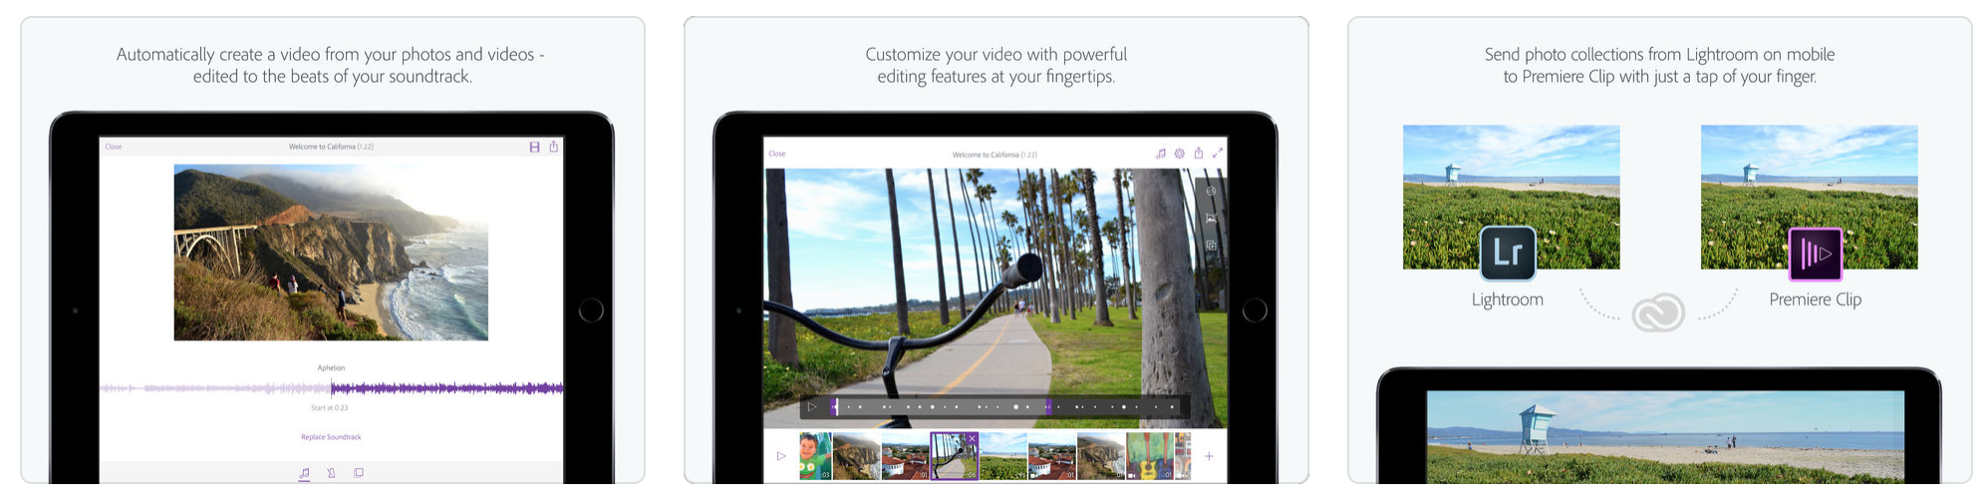The height and width of the screenshot is (500, 1987).
Task: Click the beach photo above Premiere Clip
Action: tap(1809, 196)
